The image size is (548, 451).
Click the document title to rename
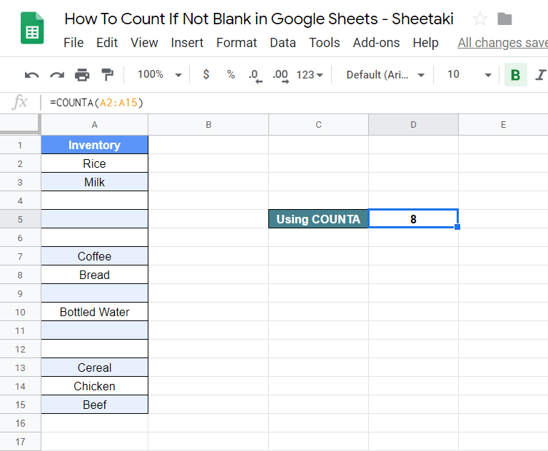pyautogui.click(x=259, y=19)
